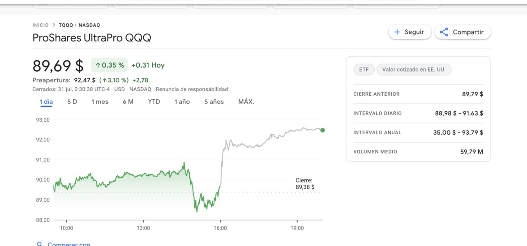Click the CIERRE ANTERIOR value 89,79 $
Viewport: 527px width, 246px height.
[x=472, y=94]
